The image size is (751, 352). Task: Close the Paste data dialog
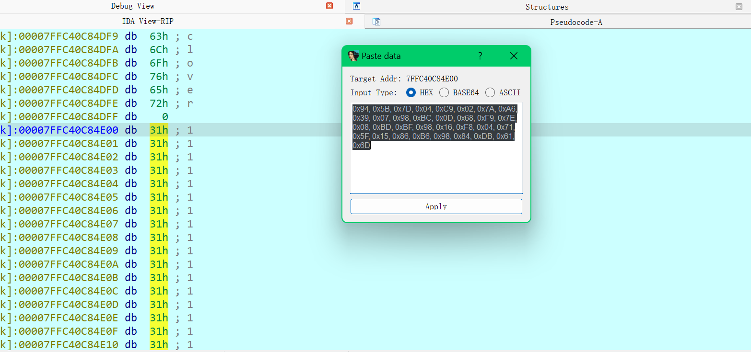pyautogui.click(x=514, y=56)
